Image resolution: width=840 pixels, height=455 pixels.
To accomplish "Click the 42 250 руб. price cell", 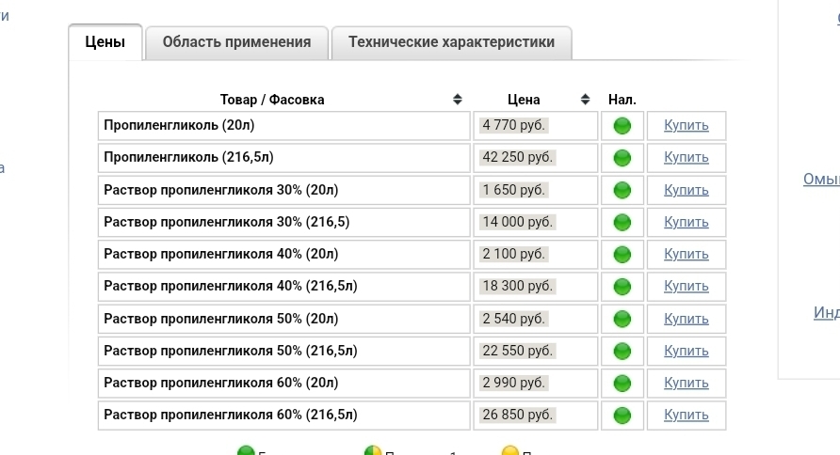I will tap(536, 158).
